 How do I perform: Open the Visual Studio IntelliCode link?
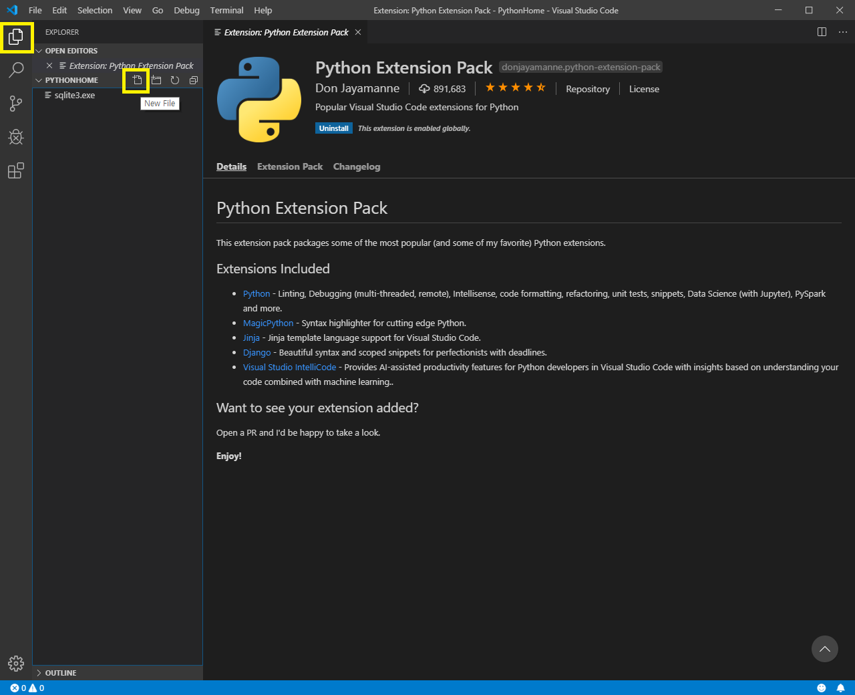(290, 367)
